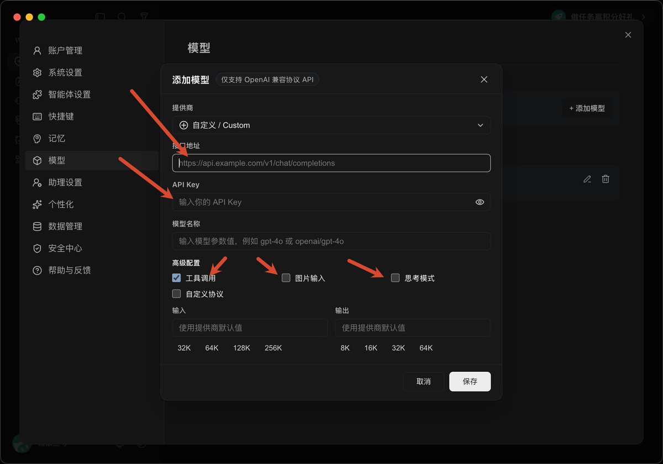The image size is (663, 464).
Task: Check the 自定义协议 option
Action: point(176,294)
